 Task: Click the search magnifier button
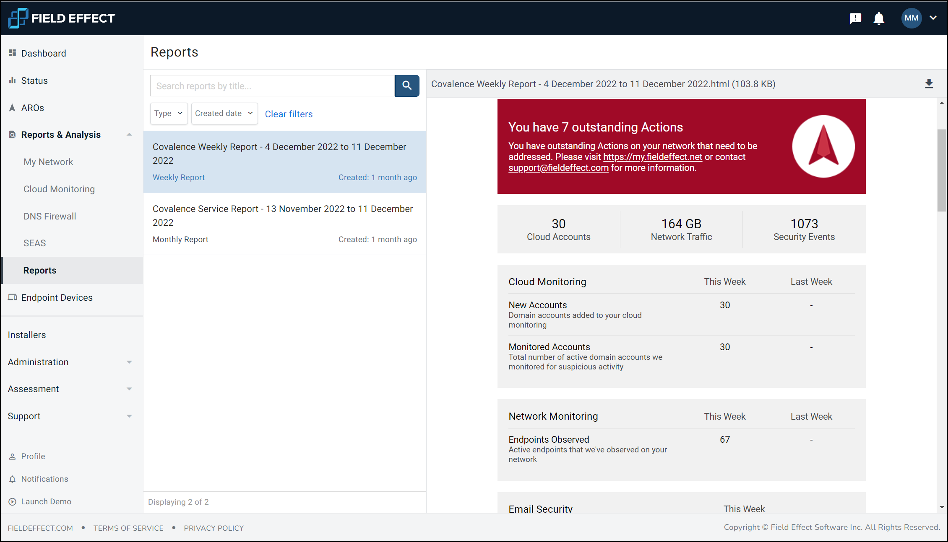(x=406, y=85)
